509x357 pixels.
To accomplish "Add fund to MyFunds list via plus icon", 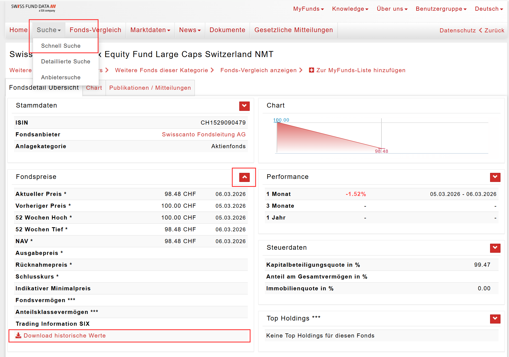I will pos(311,70).
